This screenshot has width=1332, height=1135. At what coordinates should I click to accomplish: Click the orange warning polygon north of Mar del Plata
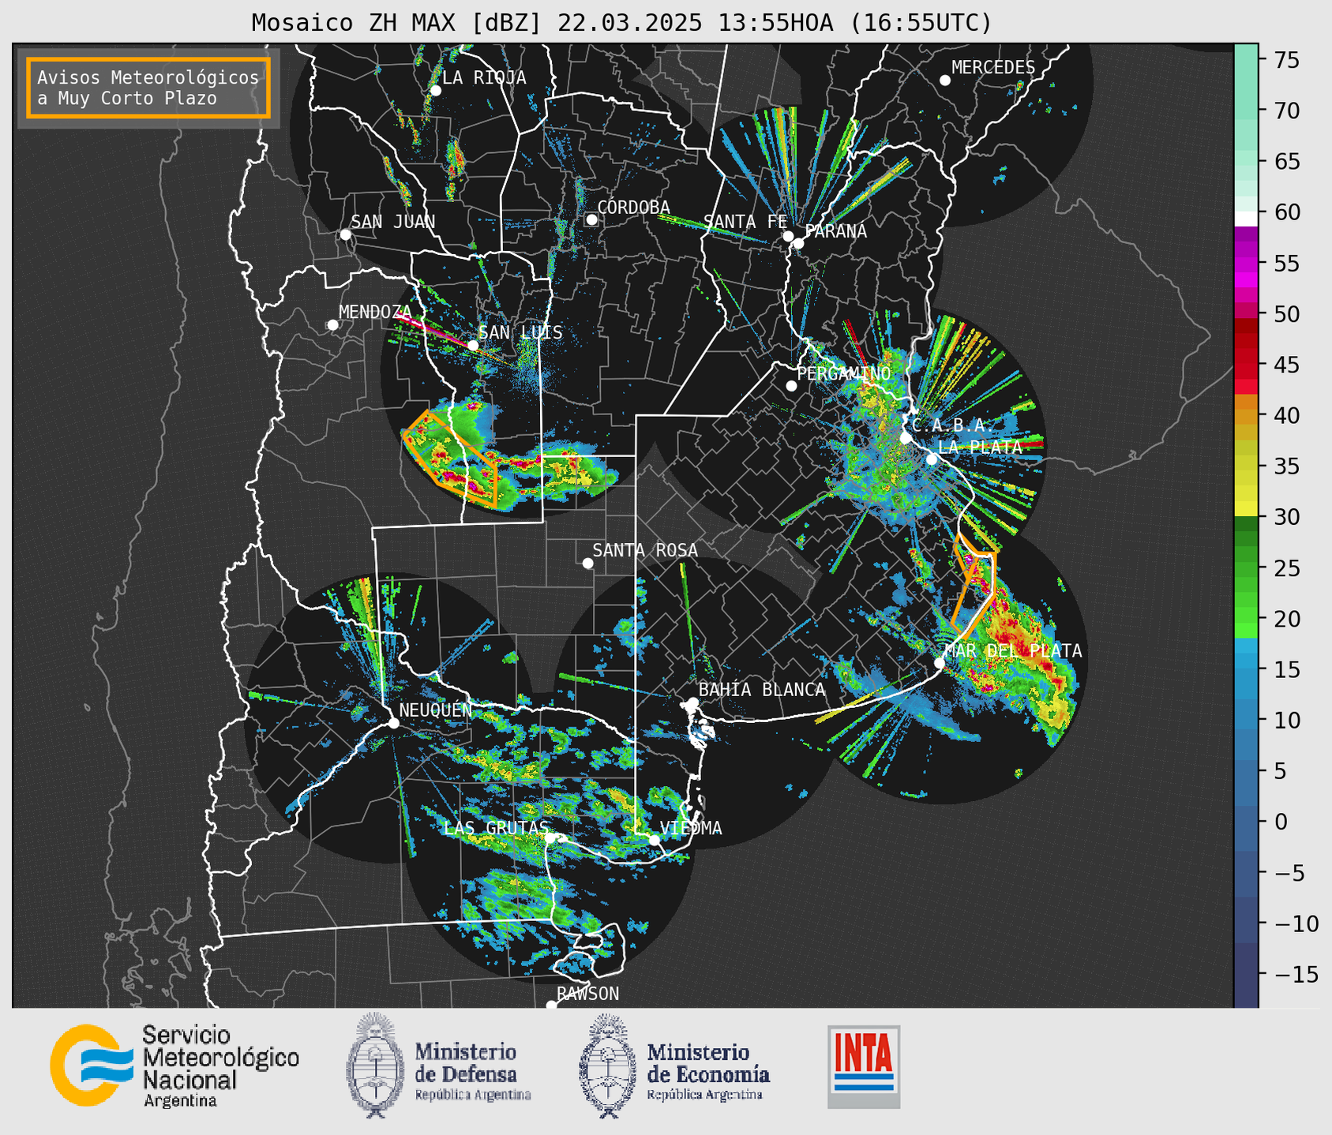tap(974, 585)
